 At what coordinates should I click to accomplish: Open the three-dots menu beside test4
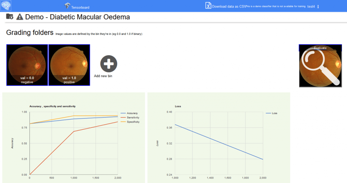pyautogui.click(x=318, y=7)
